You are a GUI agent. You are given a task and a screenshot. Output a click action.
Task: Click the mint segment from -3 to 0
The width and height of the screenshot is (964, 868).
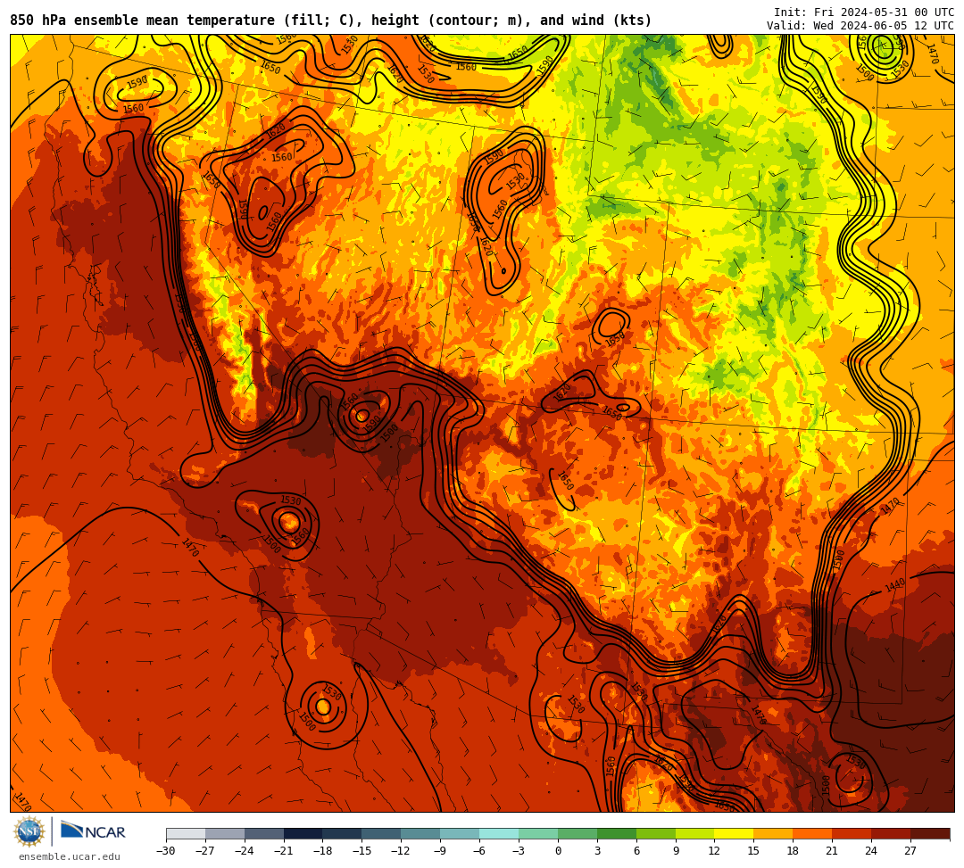pyautogui.click(x=538, y=833)
